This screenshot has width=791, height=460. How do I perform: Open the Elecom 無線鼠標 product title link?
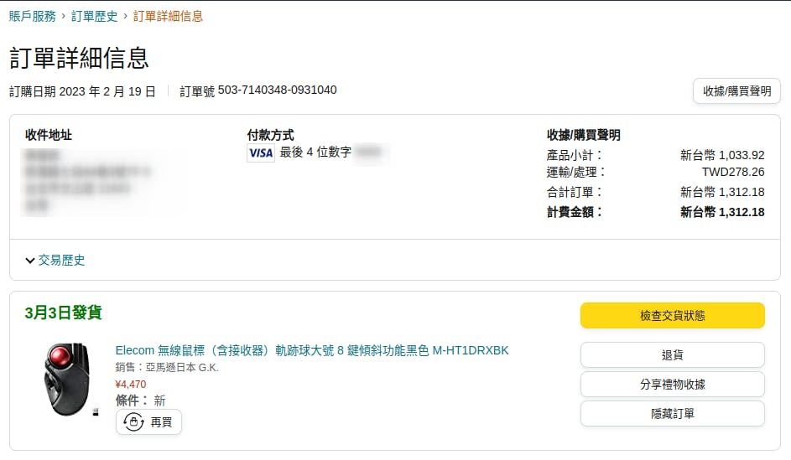[x=312, y=350]
